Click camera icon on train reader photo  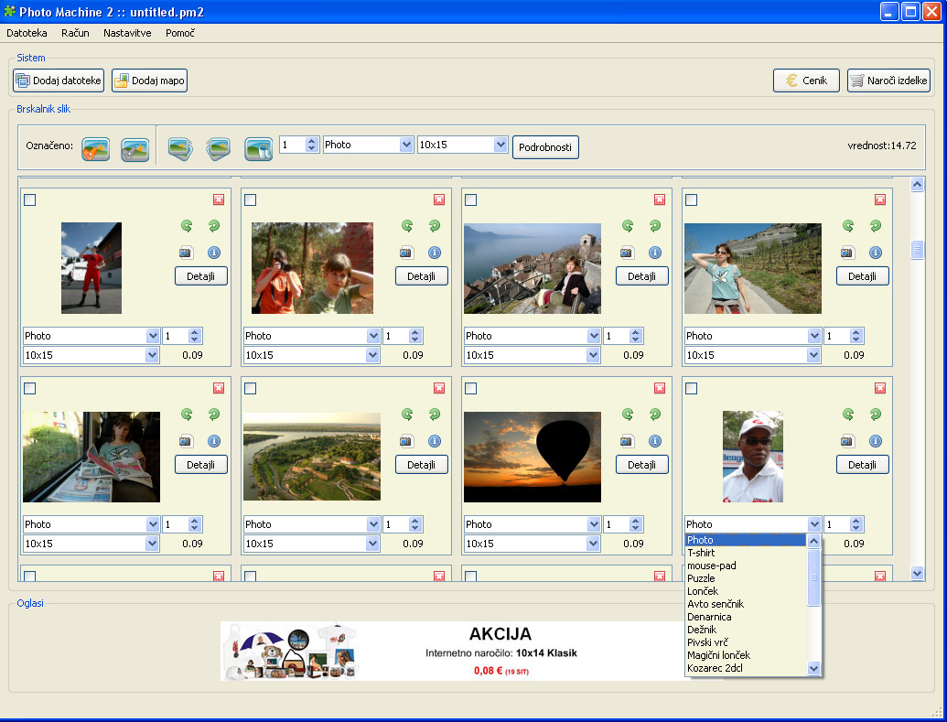tap(186, 441)
